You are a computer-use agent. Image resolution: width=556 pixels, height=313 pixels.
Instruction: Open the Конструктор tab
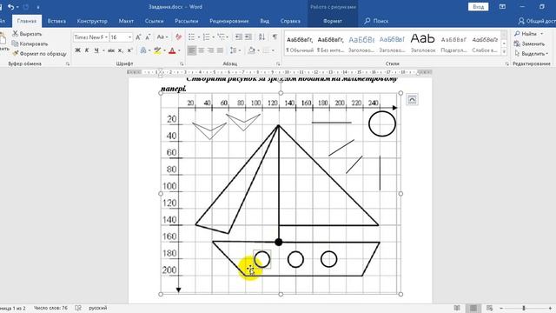click(x=92, y=21)
